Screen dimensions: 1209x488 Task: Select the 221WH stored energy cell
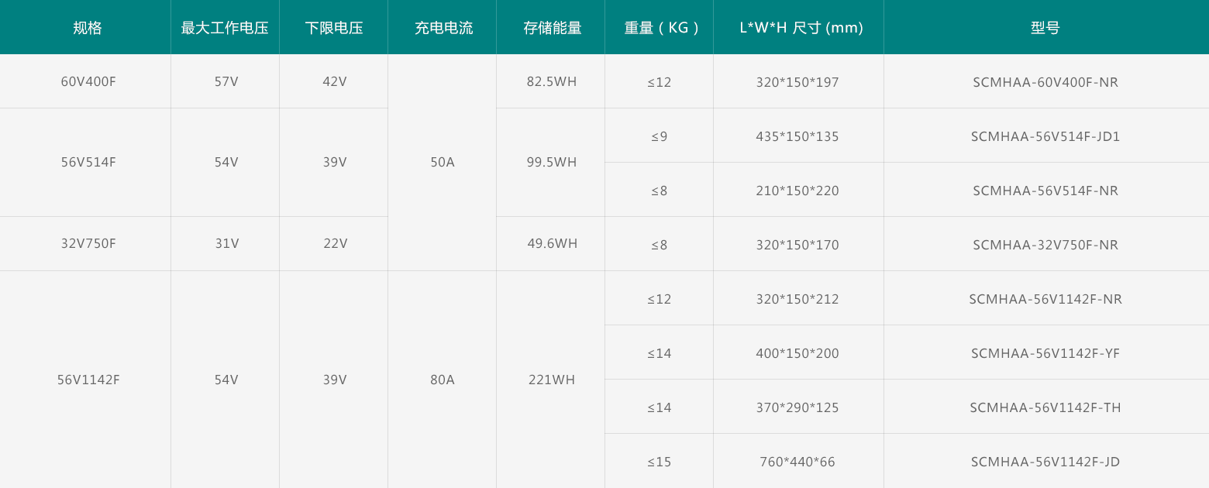coord(552,380)
